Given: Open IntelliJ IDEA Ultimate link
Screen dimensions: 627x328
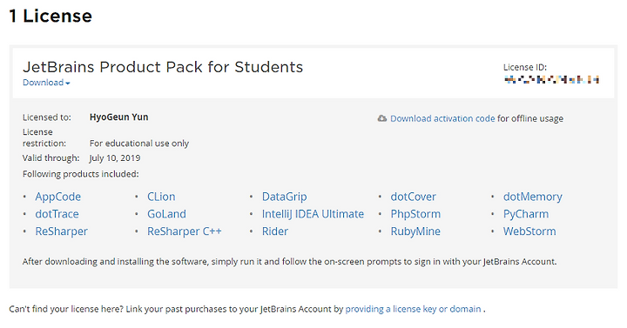Looking at the screenshot, I should [313, 214].
